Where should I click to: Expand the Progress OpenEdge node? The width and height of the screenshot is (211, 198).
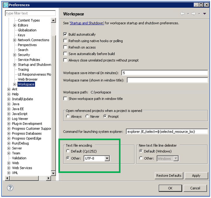click(x=9, y=139)
